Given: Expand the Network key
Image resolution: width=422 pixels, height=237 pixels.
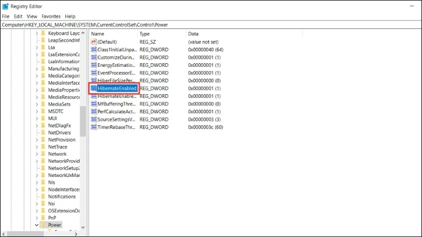Looking at the screenshot, I should click(x=36, y=154).
